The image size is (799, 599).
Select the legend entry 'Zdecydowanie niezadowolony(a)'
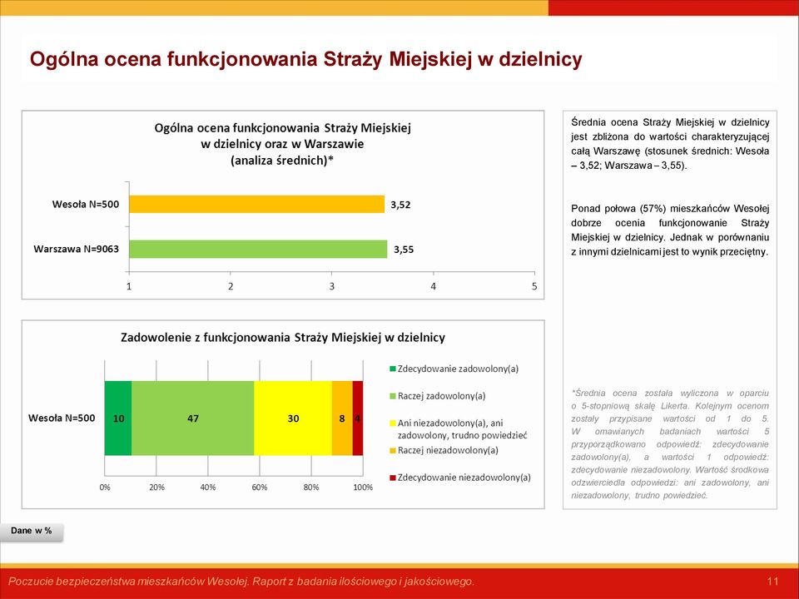coord(460,478)
